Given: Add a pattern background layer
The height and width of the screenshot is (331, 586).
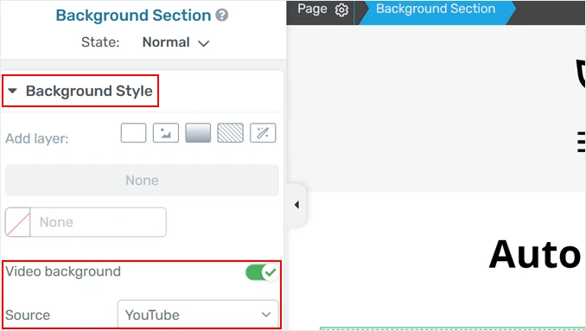Looking at the screenshot, I should click(x=230, y=133).
